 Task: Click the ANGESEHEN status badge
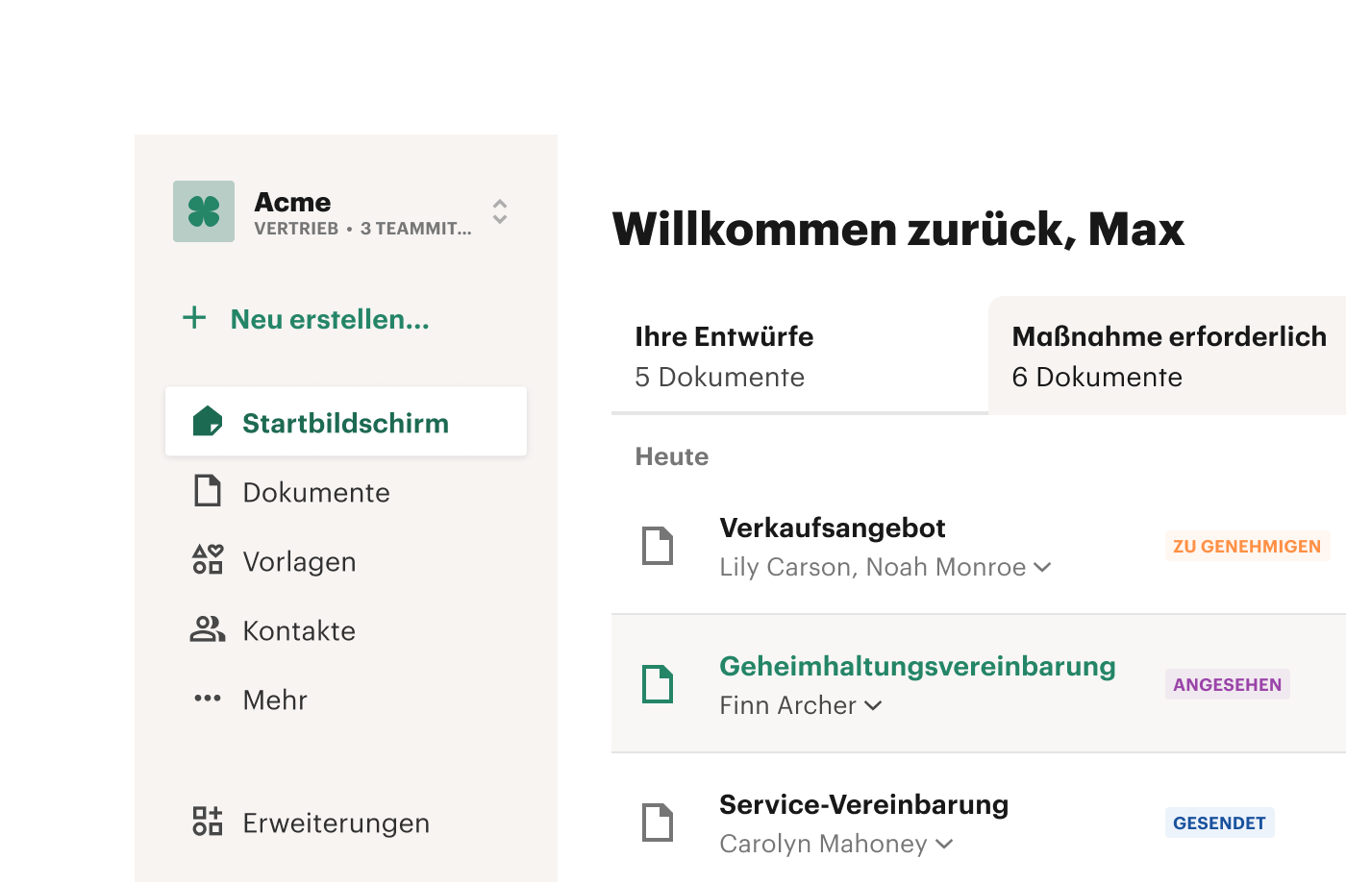tap(1228, 684)
